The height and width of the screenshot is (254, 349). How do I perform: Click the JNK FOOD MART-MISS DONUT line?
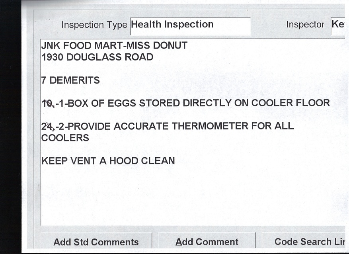pyautogui.click(x=114, y=45)
